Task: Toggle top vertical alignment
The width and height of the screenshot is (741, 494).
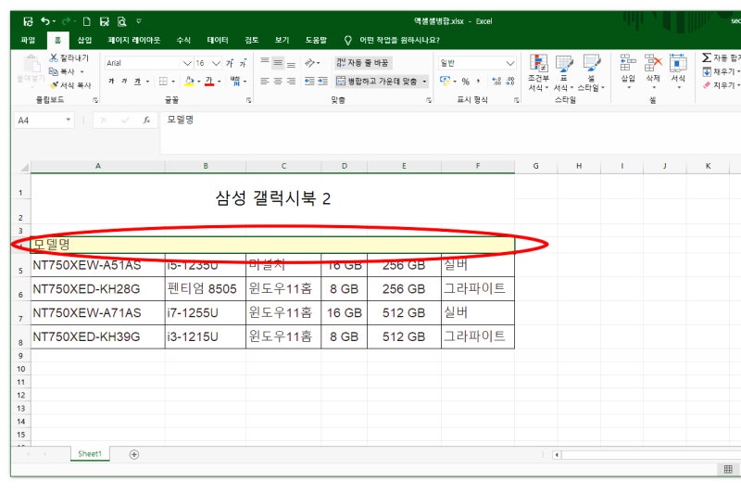Action: pyautogui.click(x=265, y=63)
